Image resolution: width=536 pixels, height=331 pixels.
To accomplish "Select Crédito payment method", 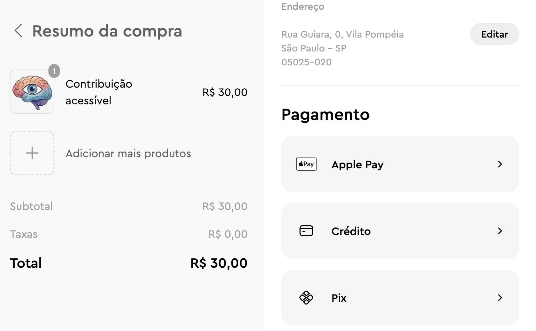I will 351,231.
